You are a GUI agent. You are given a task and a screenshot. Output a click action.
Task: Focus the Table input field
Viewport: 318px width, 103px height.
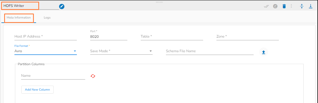click(x=172, y=36)
